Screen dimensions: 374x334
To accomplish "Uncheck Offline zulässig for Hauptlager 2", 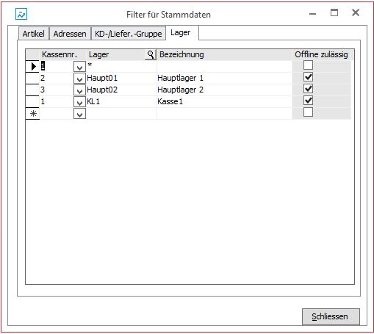I will point(308,89).
